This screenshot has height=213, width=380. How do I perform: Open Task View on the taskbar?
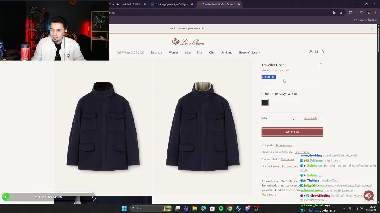(x=178, y=209)
